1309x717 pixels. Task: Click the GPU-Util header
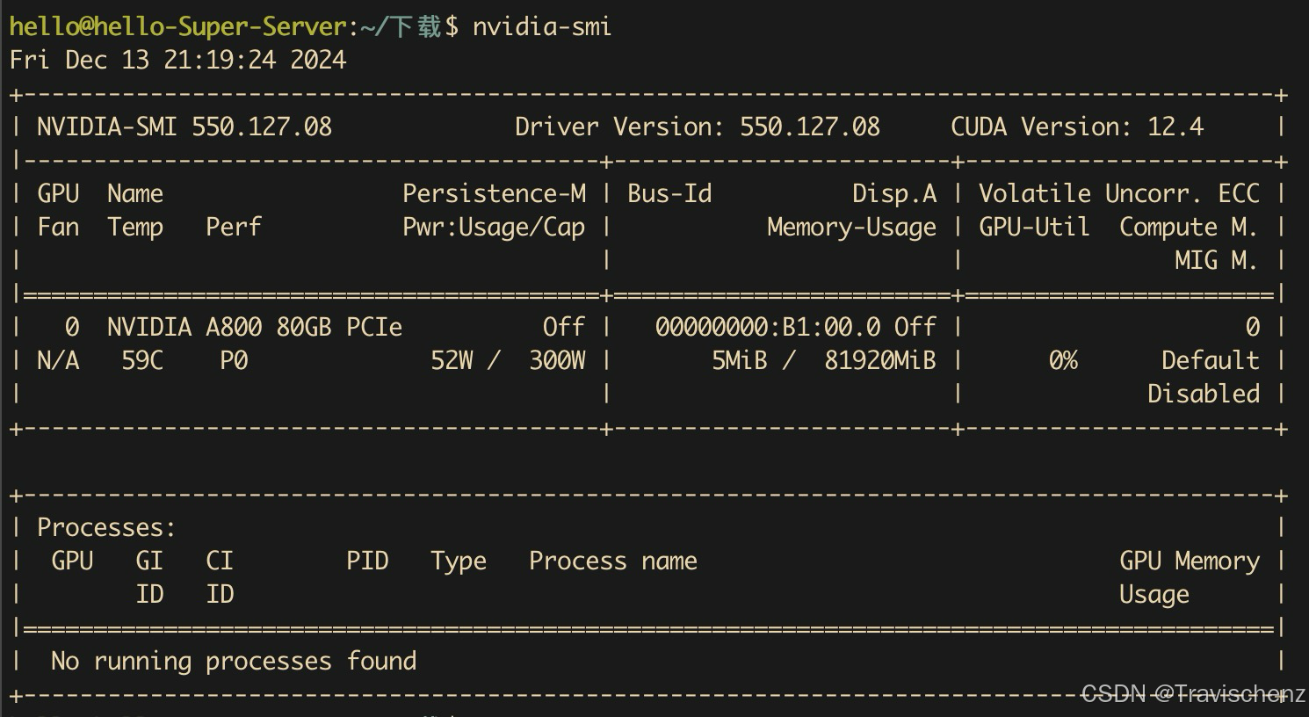tap(1034, 227)
